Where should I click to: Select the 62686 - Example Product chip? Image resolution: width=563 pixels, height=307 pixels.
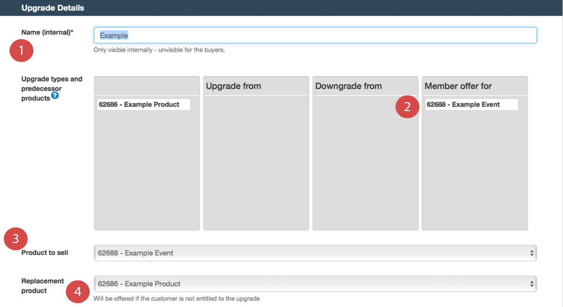point(144,104)
